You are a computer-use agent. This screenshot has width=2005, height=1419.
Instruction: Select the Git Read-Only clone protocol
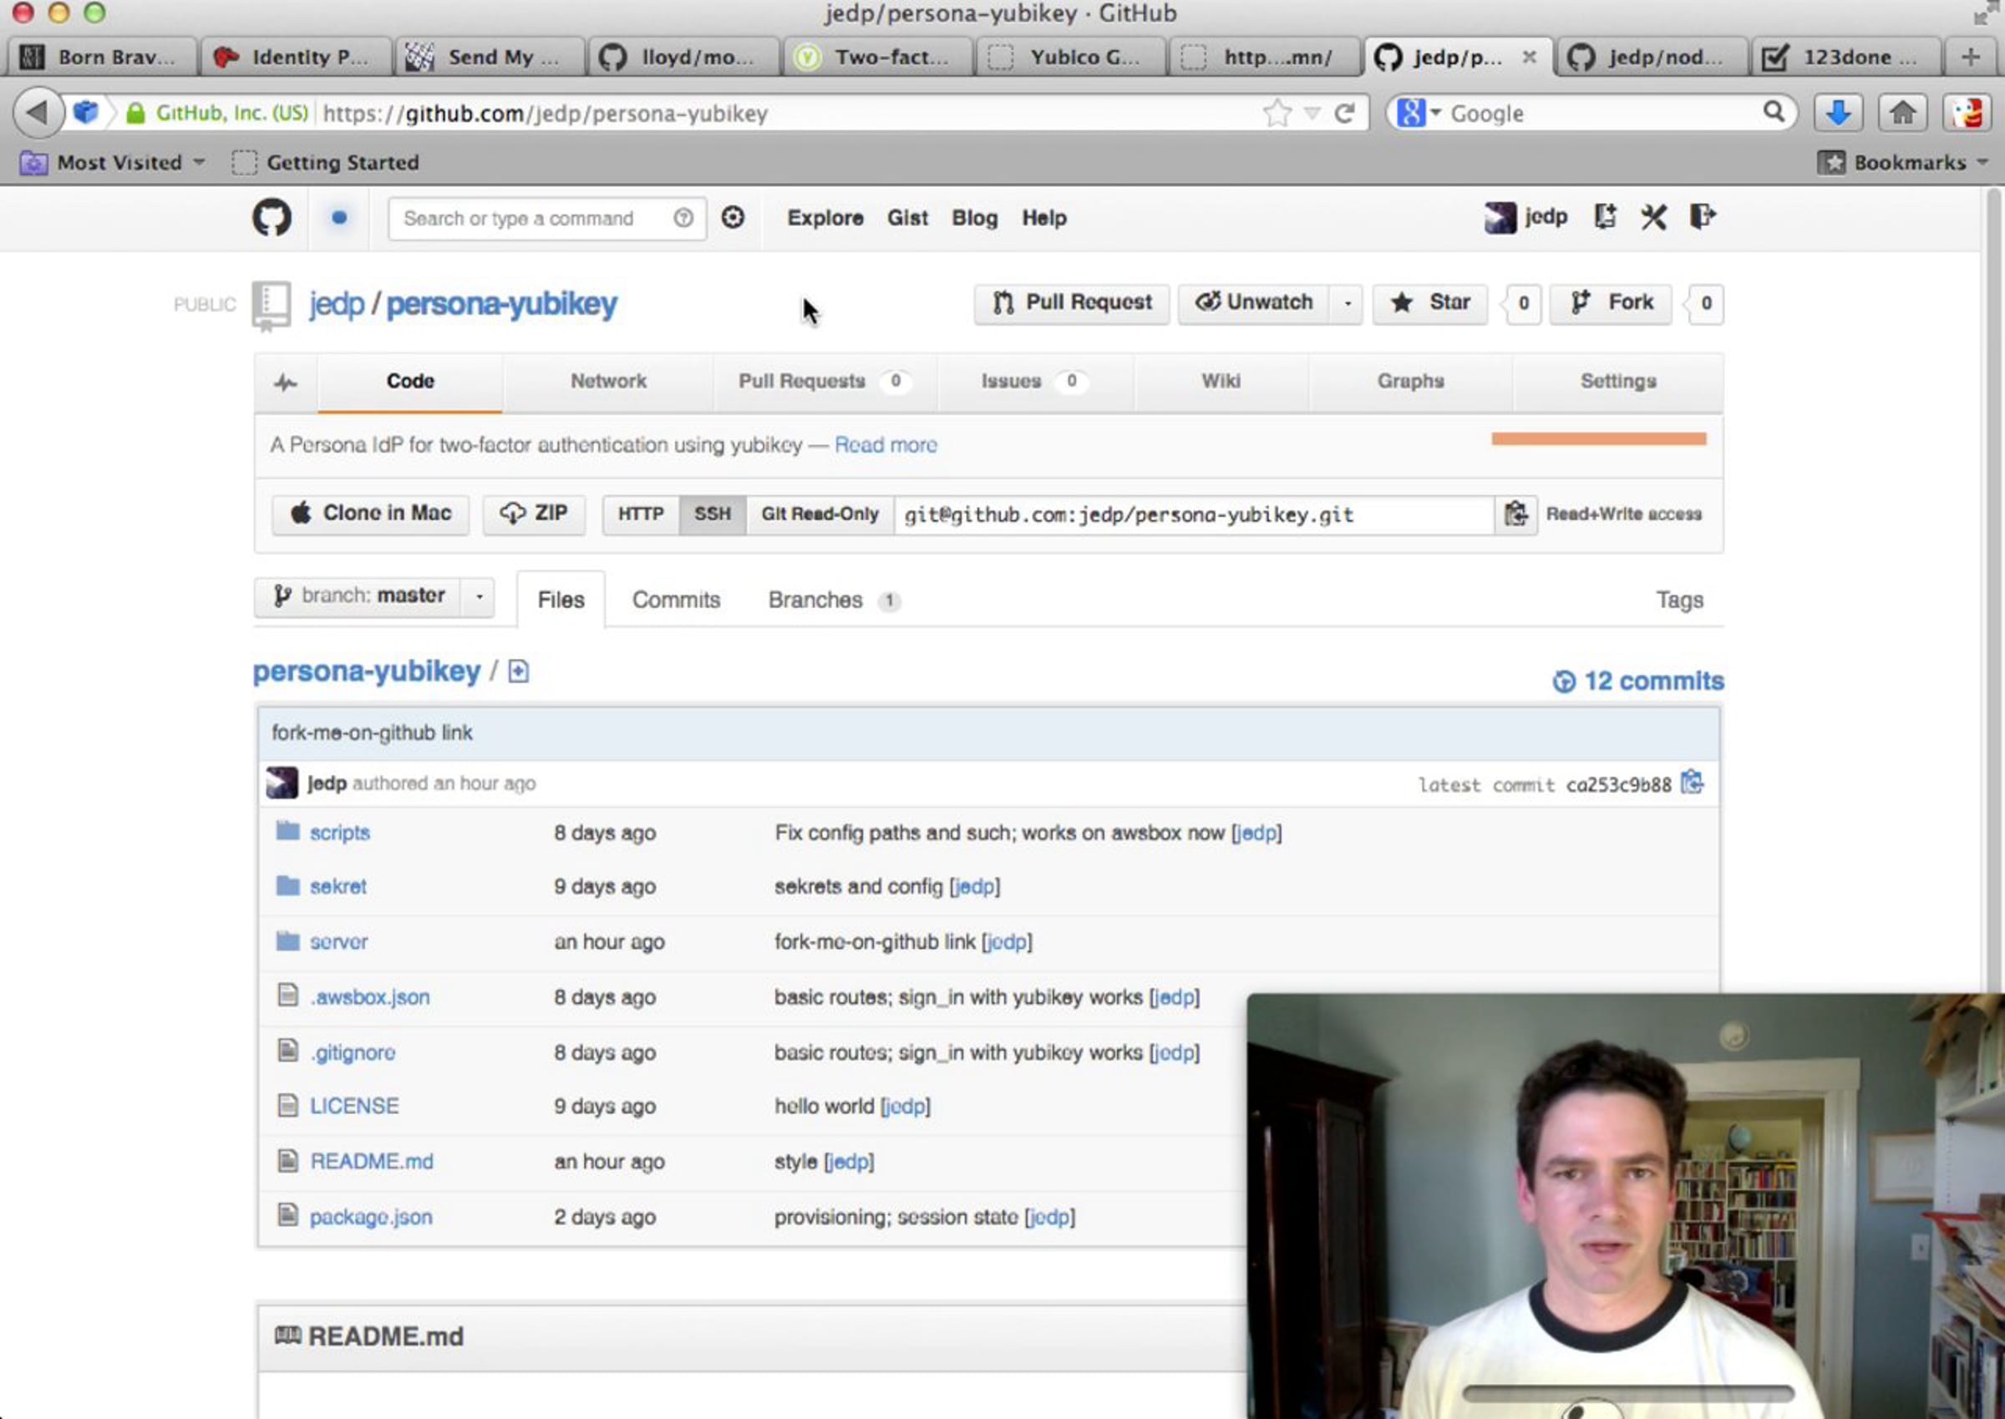point(820,514)
